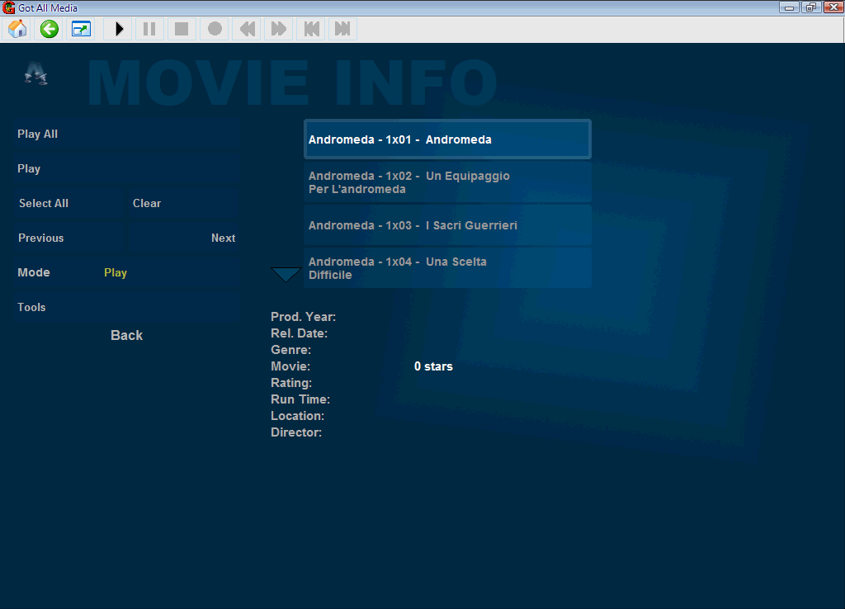Go to Next item
Viewport: 845px width, 609px height.
coord(183,238)
